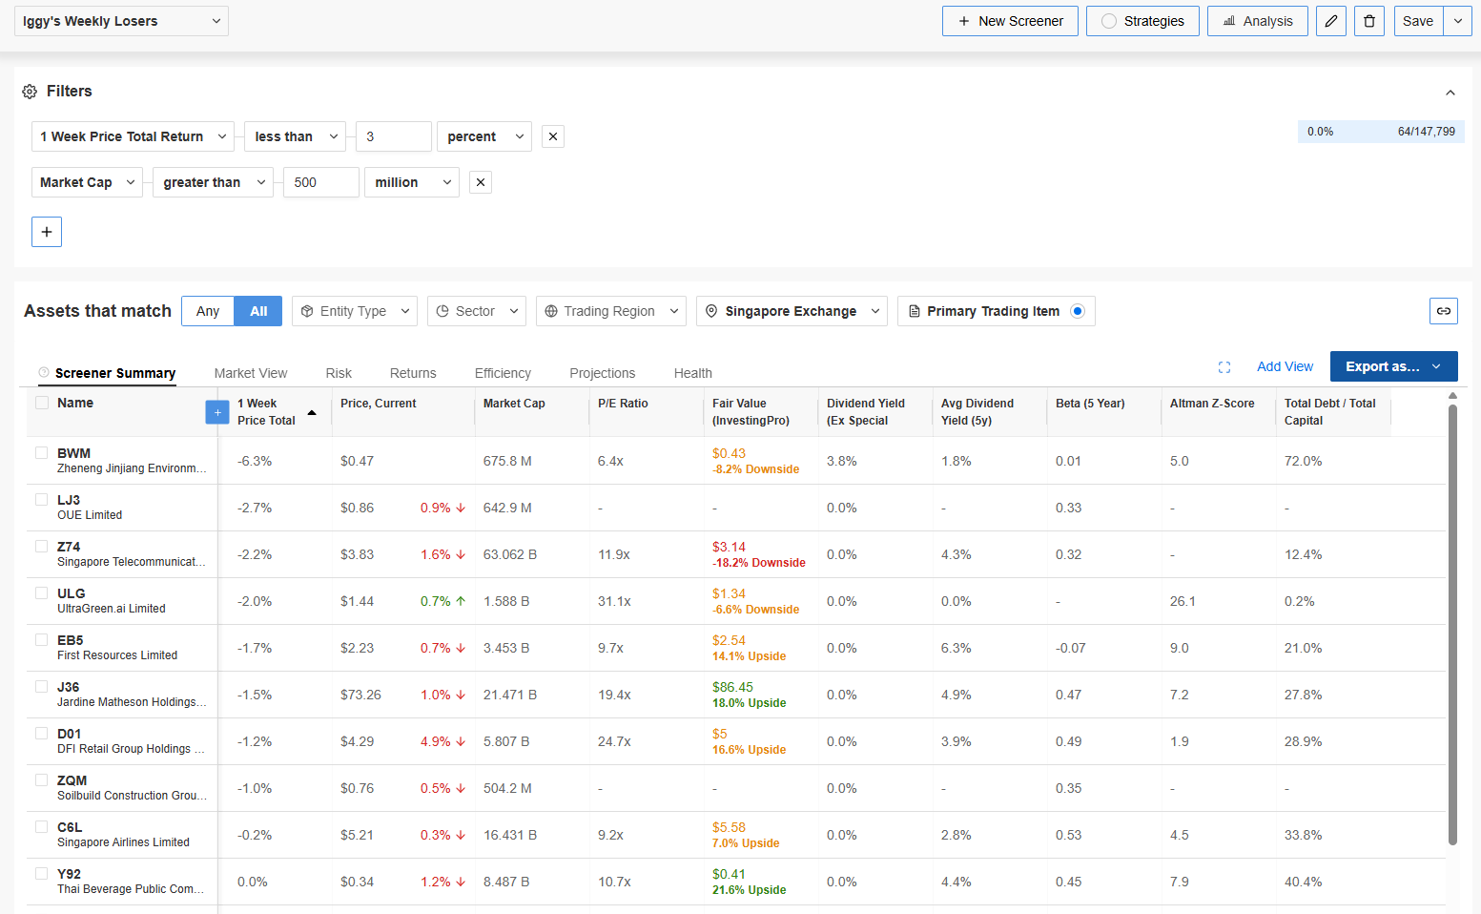Click the pencil edit screener icon
The image size is (1481, 914).
(x=1330, y=21)
